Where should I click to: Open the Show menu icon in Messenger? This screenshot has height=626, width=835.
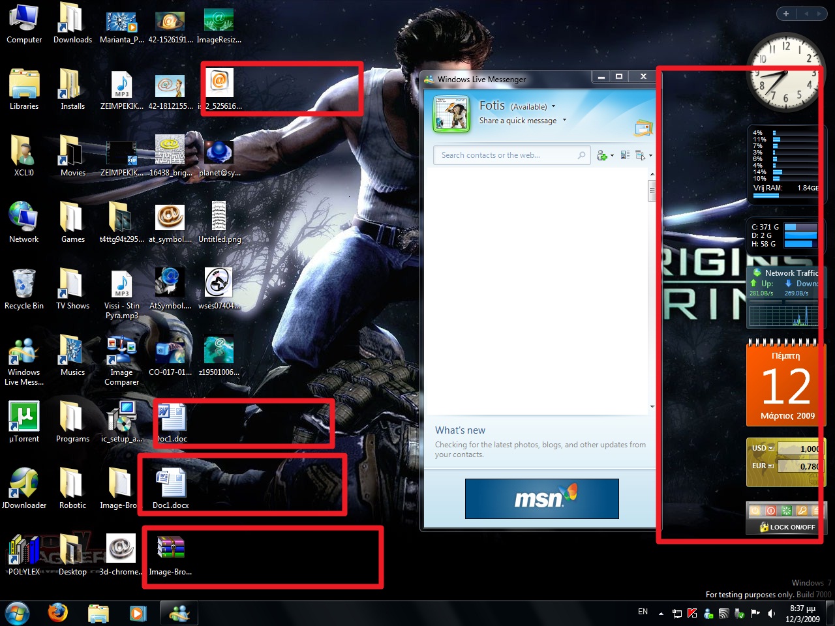[641, 155]
